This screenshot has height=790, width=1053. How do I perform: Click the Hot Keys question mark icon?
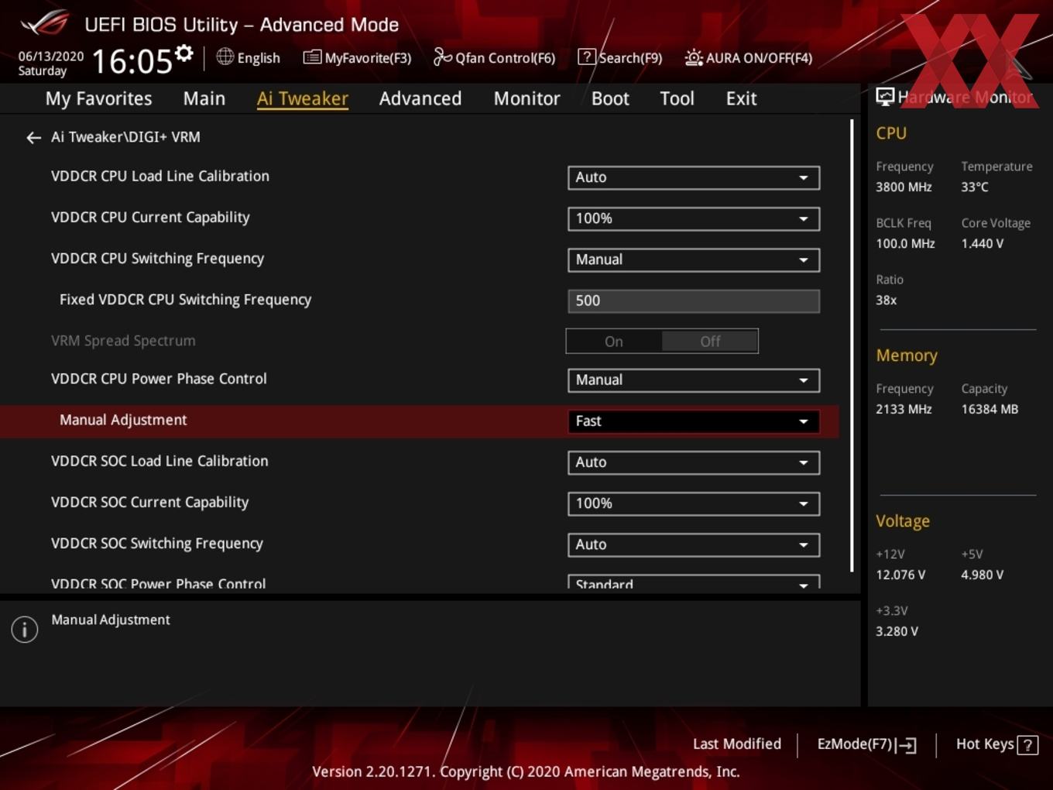pos(1027,745)
